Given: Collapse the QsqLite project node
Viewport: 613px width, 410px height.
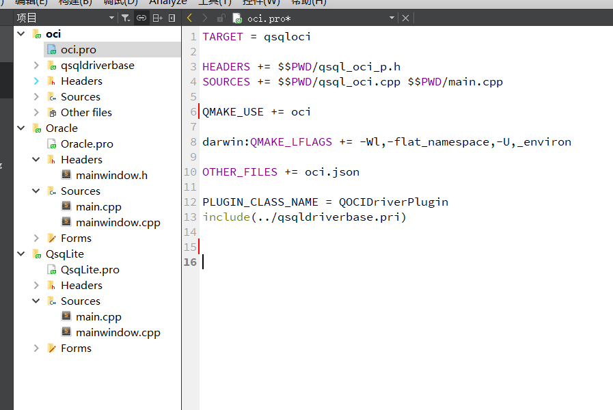Looking at the screenshot, I should click(x=21, y=254).
